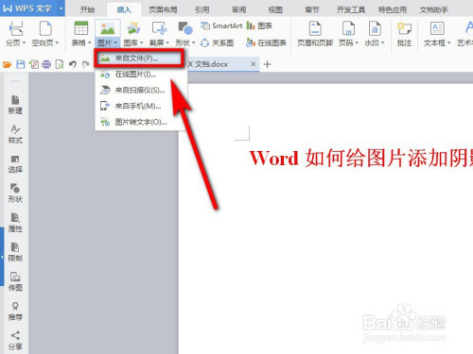Open the 开发工具 tab

pos(351,9)
